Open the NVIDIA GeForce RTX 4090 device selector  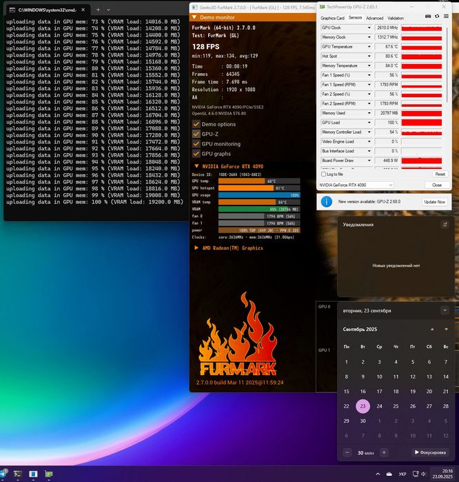coord(356,185)
